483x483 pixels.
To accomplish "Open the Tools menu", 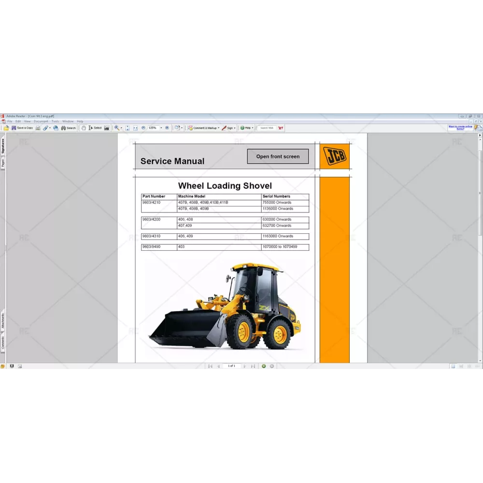I will (x=56, y=121).
